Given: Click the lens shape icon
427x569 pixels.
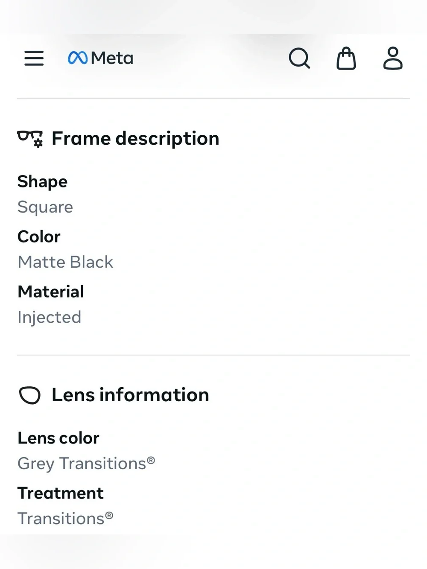Looking at the screenshot, I should [x=30, y=395].
